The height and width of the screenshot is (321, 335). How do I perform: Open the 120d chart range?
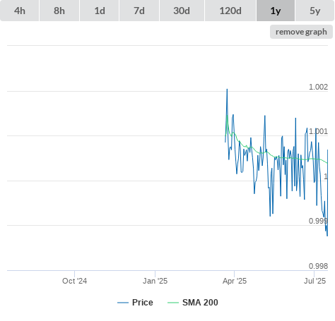click(x=230, y=11)
